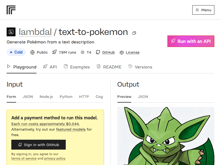
Task: Click Sign in with GitHub button
Action: point(38,145)
